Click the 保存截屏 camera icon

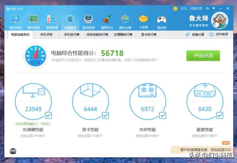click(211, 35)
